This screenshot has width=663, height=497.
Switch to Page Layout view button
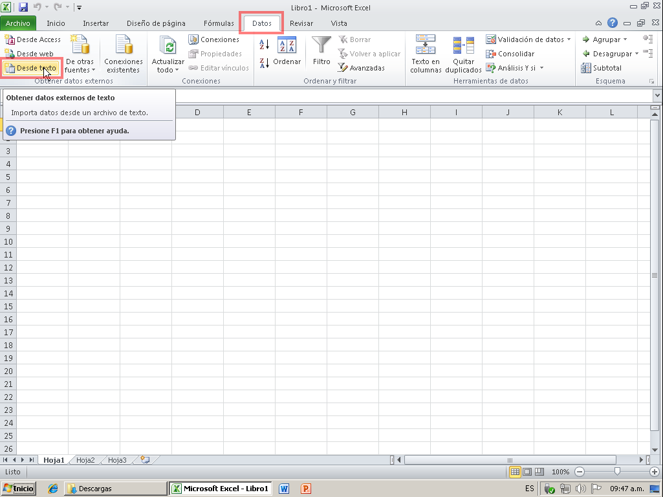tap(527, 472)
